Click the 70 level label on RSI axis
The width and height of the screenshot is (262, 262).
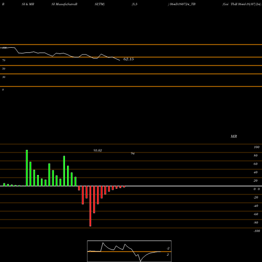tap(4, 60)
